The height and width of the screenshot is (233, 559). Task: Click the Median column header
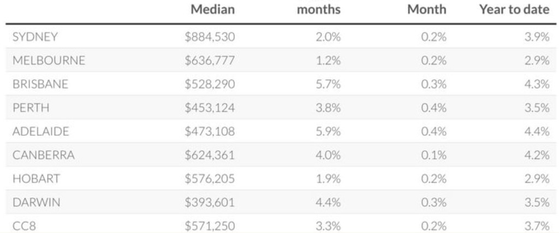(x=212, y=9)
